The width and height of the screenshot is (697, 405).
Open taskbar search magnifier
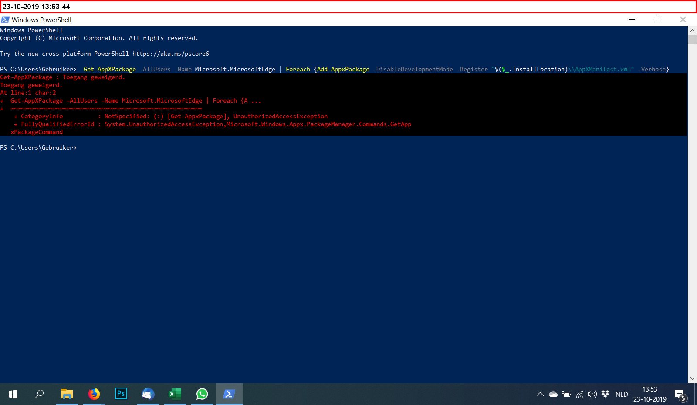[x=39, y=394]
